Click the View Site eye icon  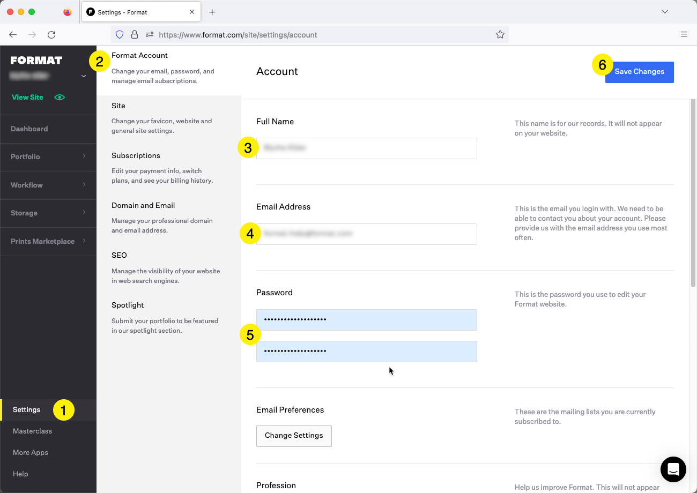coord(60,98)
